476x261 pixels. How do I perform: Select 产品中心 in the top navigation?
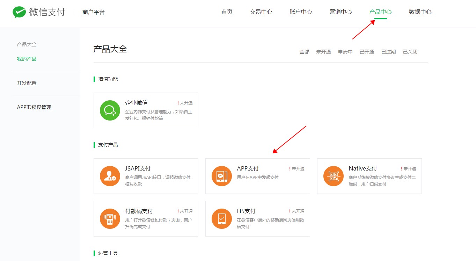click(380, 12)
